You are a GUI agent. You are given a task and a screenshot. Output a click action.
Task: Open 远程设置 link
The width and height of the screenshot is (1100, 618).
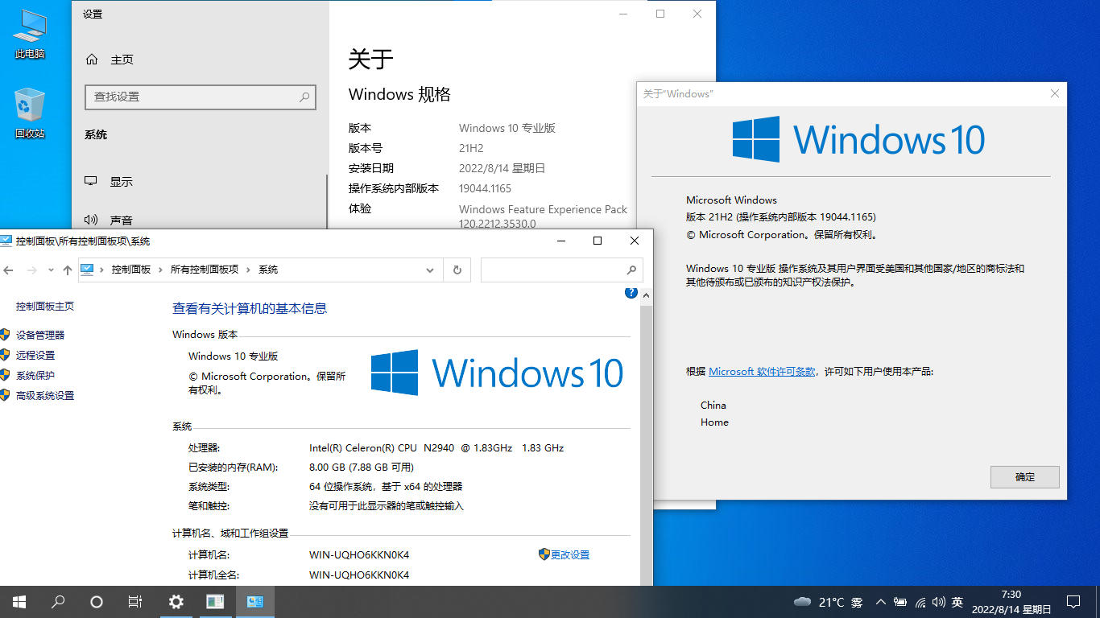(x=35, y=355)
